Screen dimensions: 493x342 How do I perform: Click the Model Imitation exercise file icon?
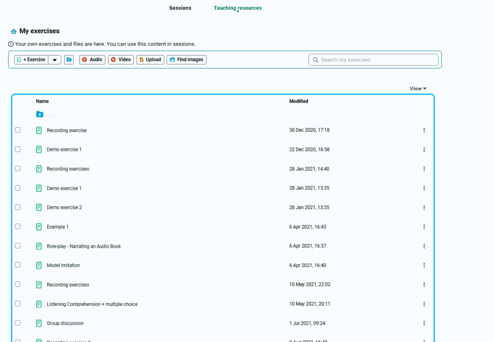[x=39, y=265]
